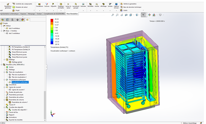Image resolution: width=206 pixels, height=124 pixels.
Task: Open the DimXpert crosshair panel tab
Action: click(x=18, y=20)
